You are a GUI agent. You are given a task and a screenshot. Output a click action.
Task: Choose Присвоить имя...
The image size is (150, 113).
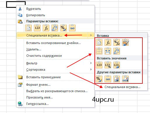point(39,97)
